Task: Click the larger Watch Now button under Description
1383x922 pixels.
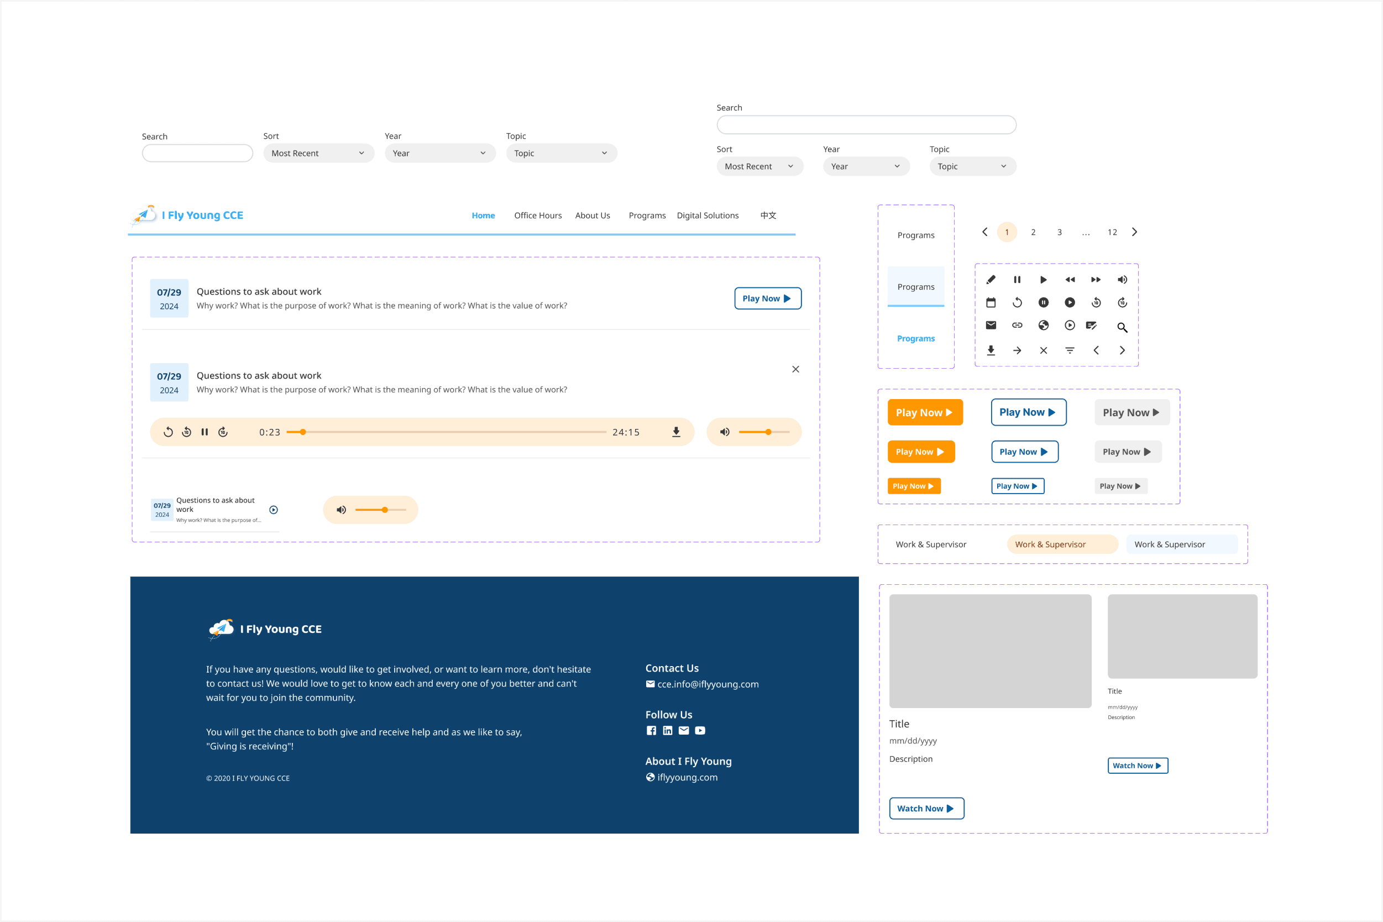Action: 926,809
